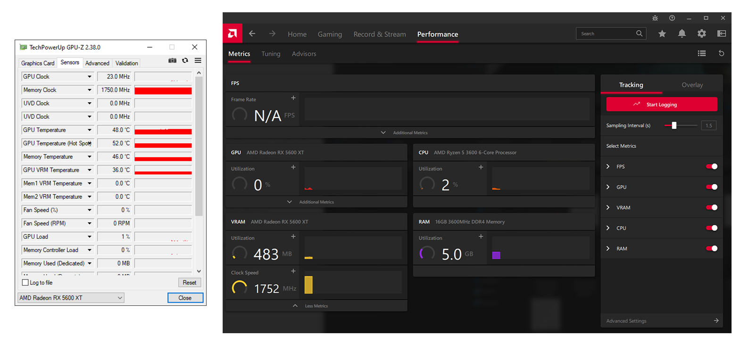Expand GPU in Select Metrics list

pyautogui.click(x=608, y=187)
